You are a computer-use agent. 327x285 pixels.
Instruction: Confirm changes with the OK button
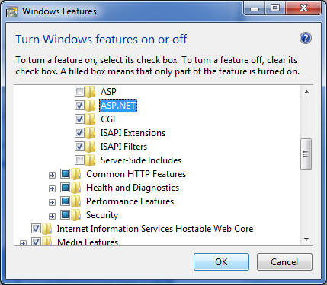[221, 261]
